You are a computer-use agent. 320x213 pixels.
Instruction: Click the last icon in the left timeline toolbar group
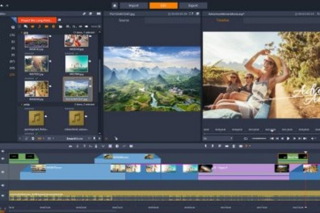[x=131, y=146]
